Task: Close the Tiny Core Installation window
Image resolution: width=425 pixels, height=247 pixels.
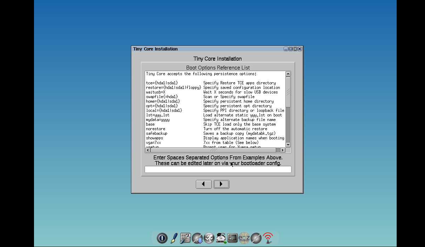Action: (300, 49)
